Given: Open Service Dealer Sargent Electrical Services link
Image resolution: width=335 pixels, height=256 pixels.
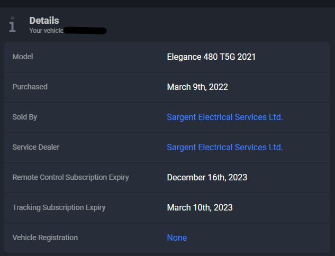Looking at the screenshot, I should click(x=225, y=148).
